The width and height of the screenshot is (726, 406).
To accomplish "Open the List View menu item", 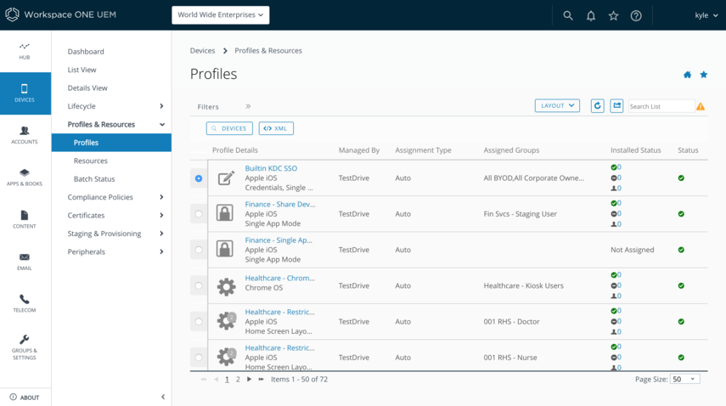I will click(x=82, y=70).
